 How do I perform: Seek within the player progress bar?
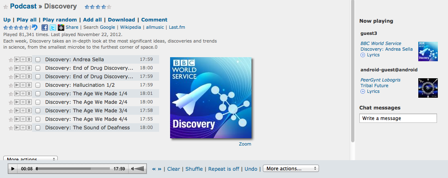pyautogui.click(x=73, y=169)
